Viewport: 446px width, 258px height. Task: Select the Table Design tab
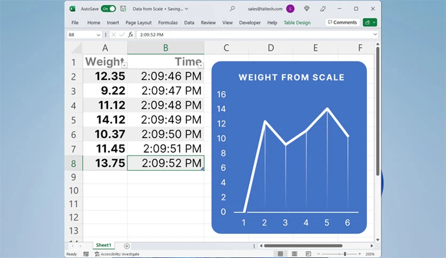(x=297, y=22)
